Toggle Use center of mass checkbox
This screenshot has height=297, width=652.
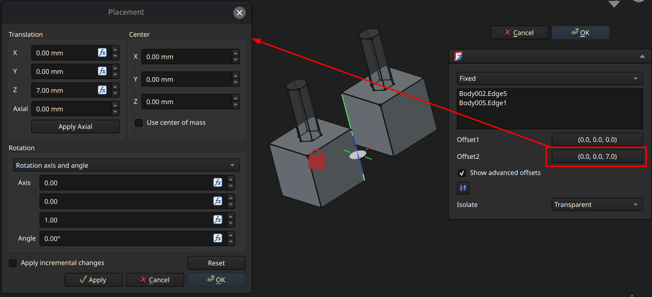click(139, 123)
